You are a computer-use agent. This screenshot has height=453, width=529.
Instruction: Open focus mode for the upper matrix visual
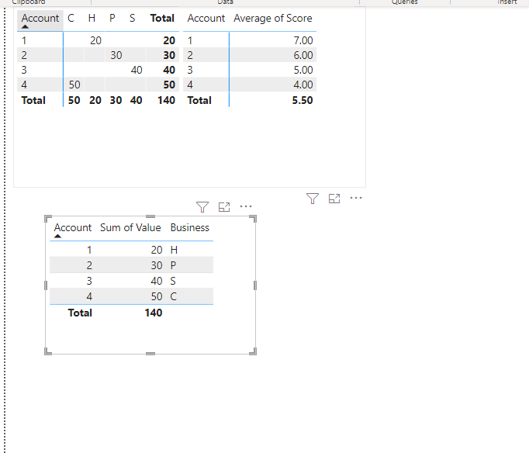tap(334, 199)
